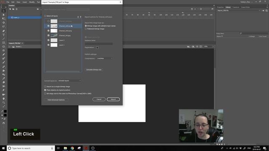Toggle Place objects at original position

(45, 90)
